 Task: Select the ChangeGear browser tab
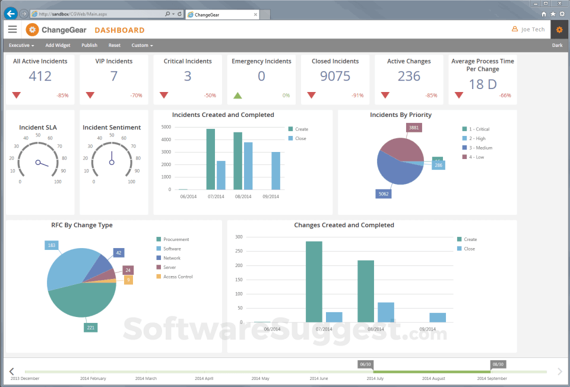pos(222,14)
